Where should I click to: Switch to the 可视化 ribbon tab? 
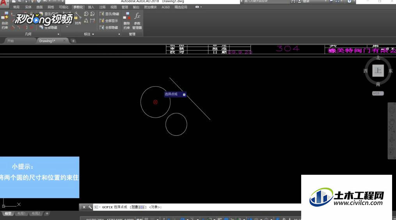click(63, 7)
